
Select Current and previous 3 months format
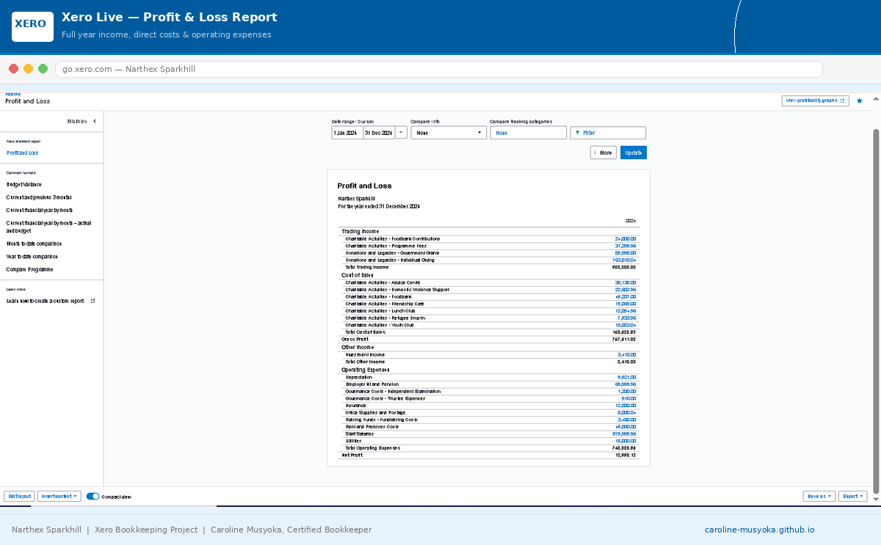[x=39, y=197]
